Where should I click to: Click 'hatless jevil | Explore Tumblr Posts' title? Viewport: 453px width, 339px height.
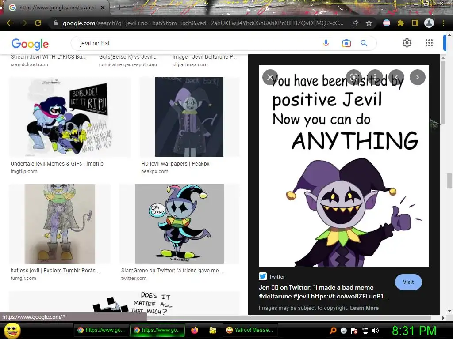pyautogui.click(x=56, y=271)
